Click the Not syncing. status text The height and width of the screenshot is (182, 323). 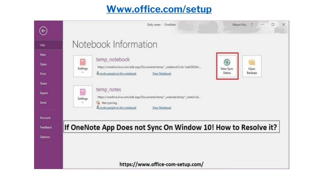coord(109,103)
